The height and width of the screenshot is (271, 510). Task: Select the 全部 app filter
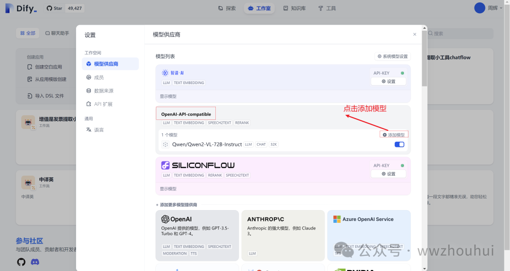point(28,33)
